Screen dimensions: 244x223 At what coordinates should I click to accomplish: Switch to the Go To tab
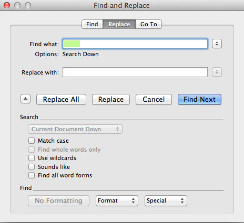(x=148, y=24)
